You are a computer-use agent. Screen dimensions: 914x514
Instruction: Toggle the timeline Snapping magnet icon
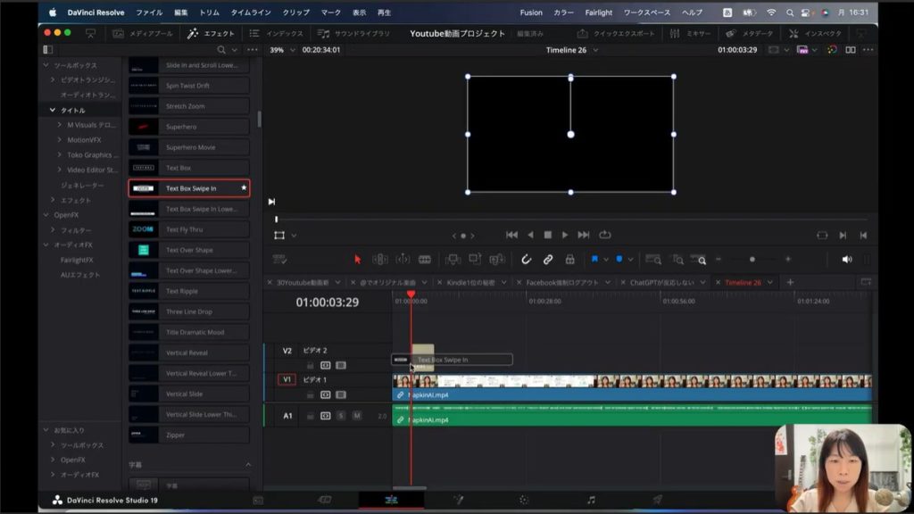point(527,260)
